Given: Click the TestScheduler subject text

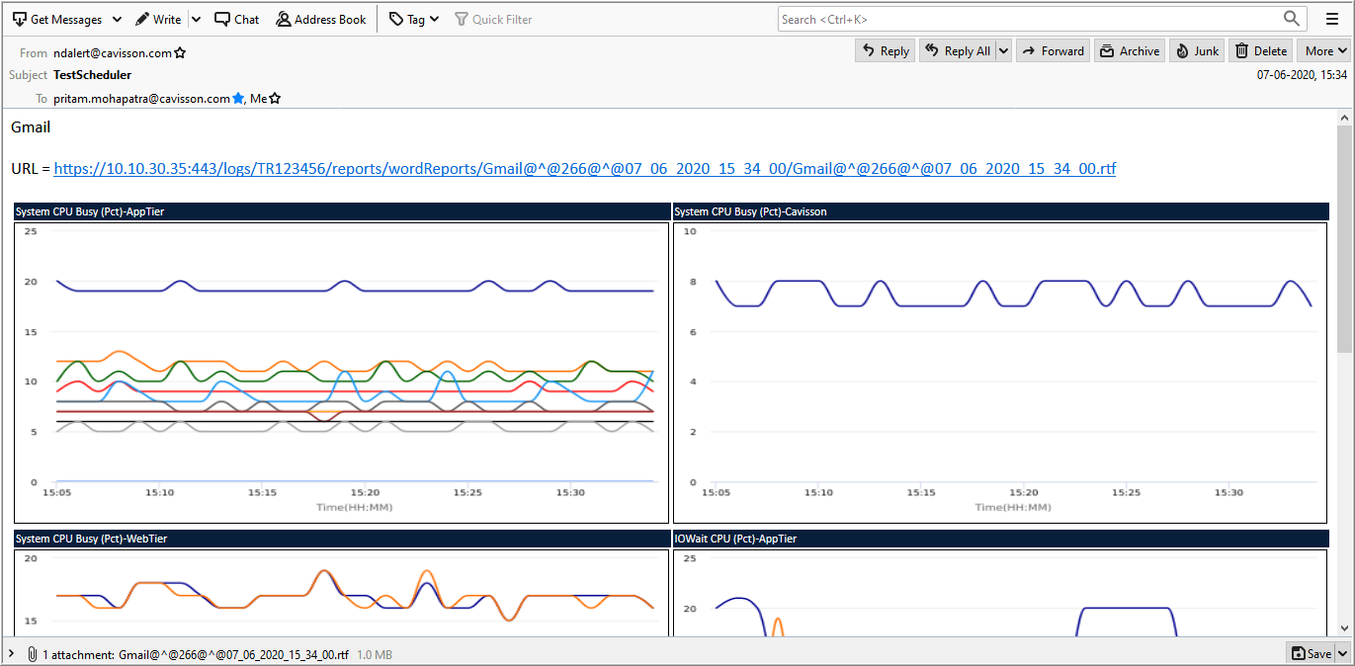Looking at the screenshot, I should pyautogui.click(x=92, y=75).
